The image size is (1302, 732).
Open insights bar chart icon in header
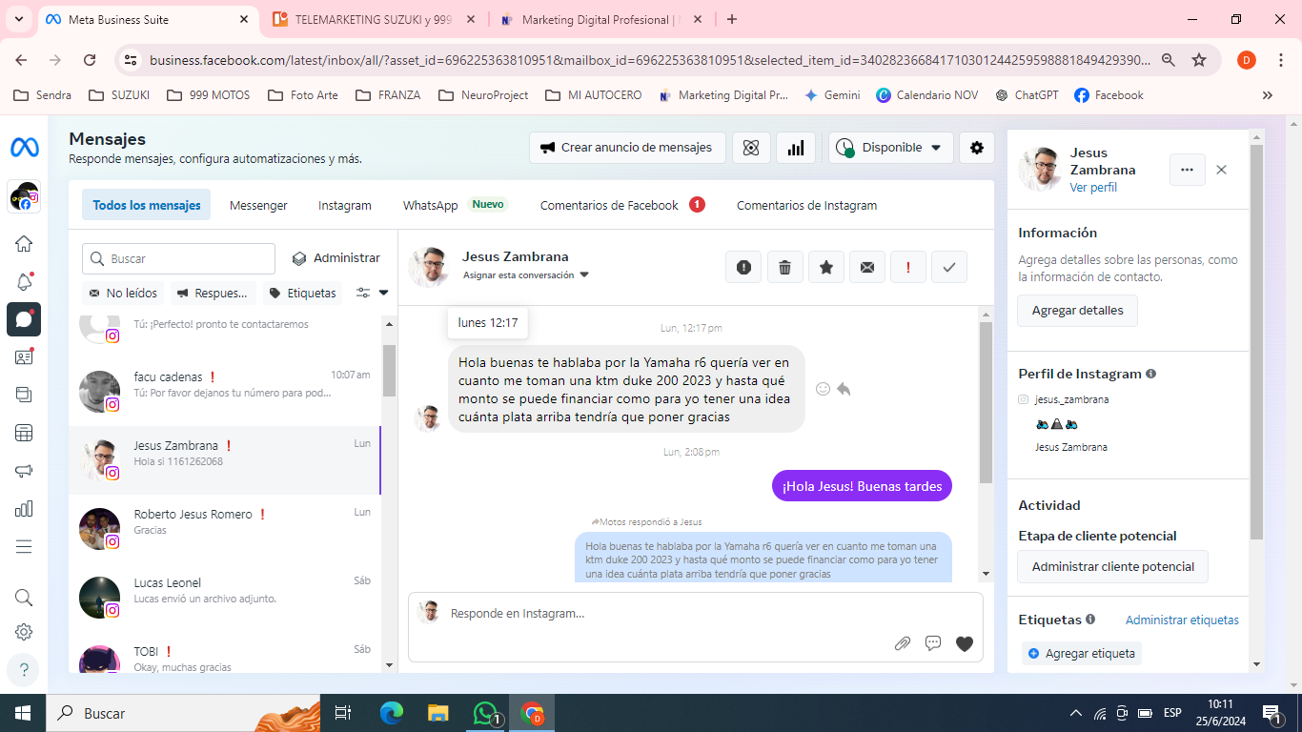click(x=796, y=148)
